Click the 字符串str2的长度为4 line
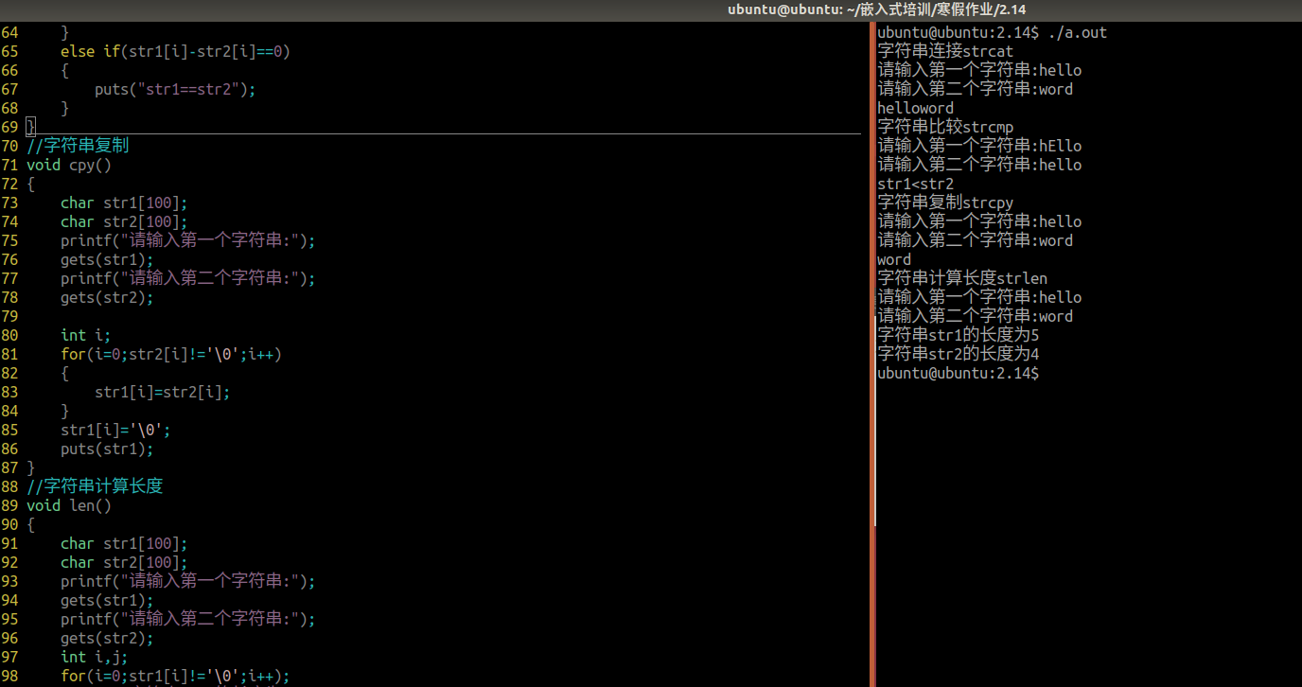This screenshot has height=687, width=1302. pos(958,354)
